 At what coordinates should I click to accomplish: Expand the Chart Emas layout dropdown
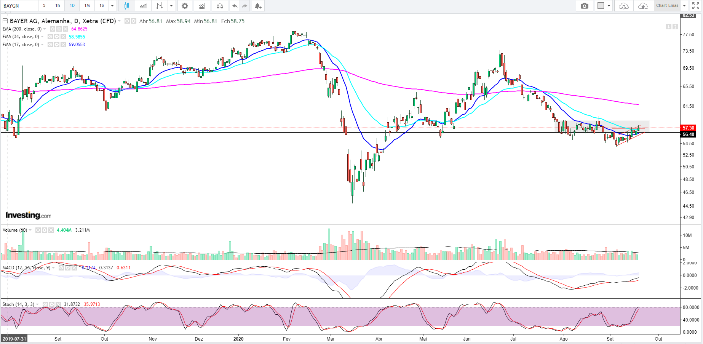(684, 6)
